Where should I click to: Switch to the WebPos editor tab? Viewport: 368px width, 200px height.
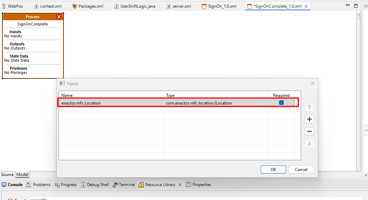tap(13, 6)
